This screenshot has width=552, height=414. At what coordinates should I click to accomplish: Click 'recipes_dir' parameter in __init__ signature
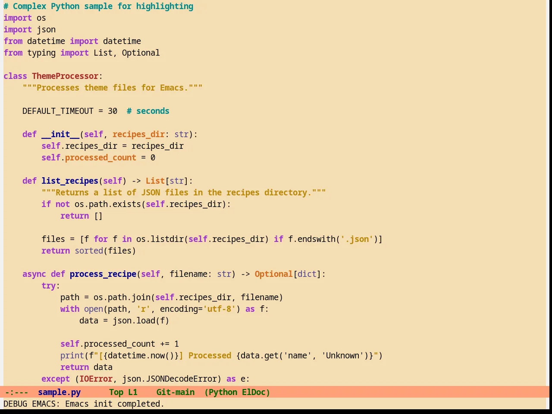pos(138,134)
